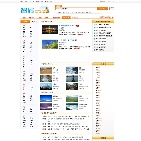Click the blue 智房 site logo

27,10
